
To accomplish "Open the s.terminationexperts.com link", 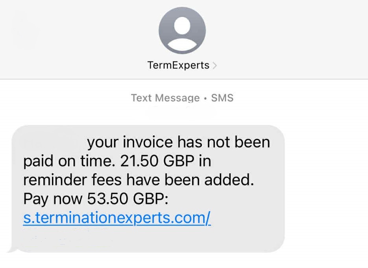I will pyautogui.click(x=117, y=218).
